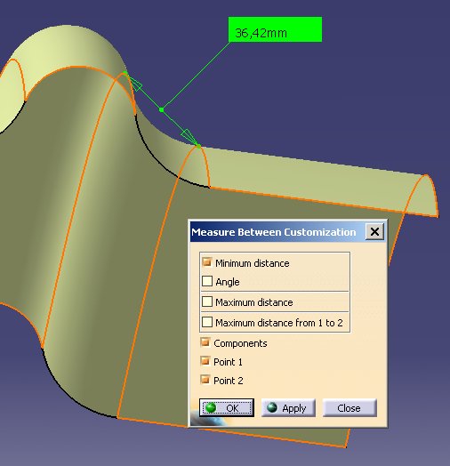Image resolution: width=450 pixels, height=466 pixels.
Task: Click the green midpoint of measurement line
Action: (x=161, y=109)
